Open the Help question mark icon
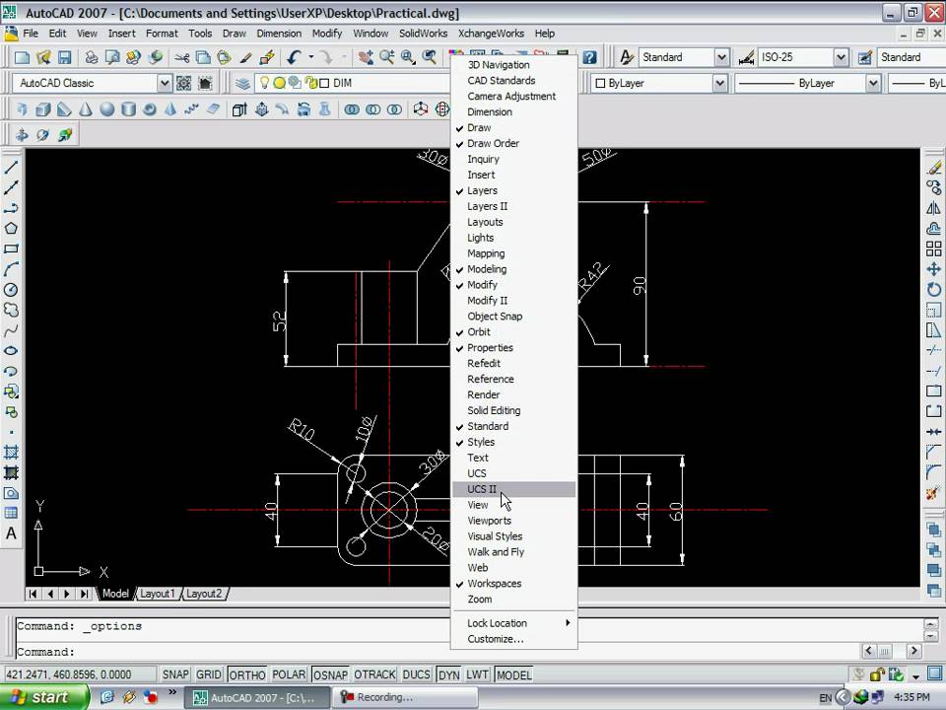The image size is (946, 710). 589,58
